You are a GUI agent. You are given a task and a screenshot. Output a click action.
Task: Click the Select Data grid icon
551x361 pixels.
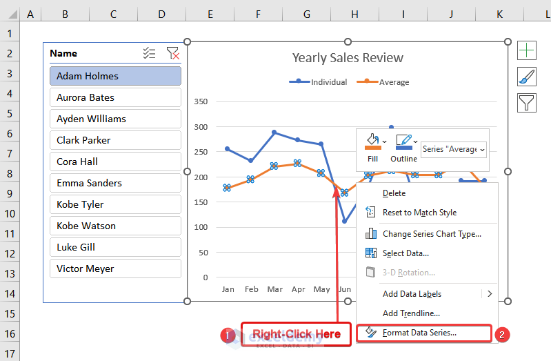(x=371, y=253)
